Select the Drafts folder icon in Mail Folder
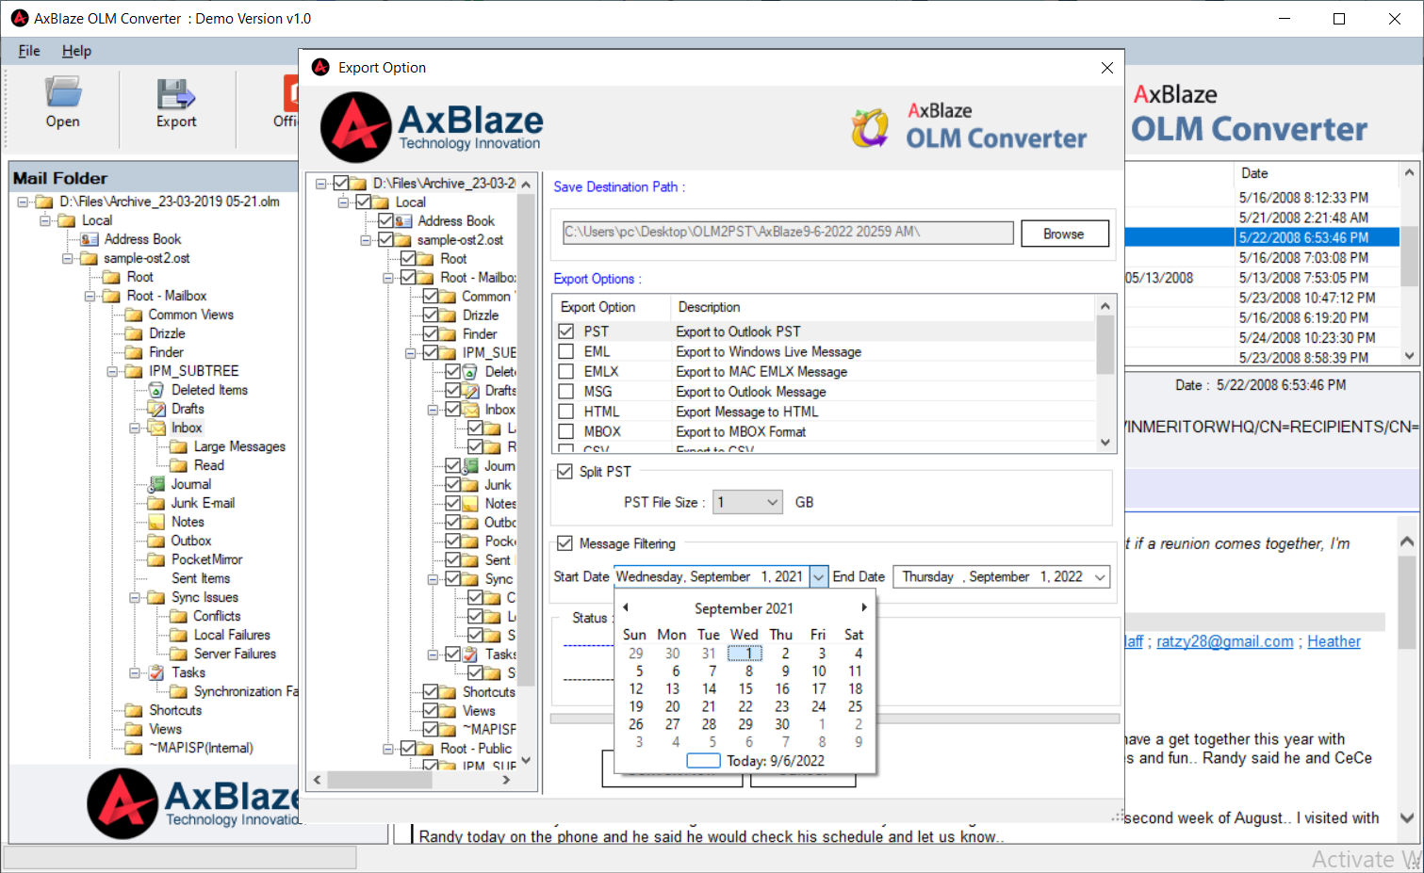1424x873 pixels. [156, 409]
